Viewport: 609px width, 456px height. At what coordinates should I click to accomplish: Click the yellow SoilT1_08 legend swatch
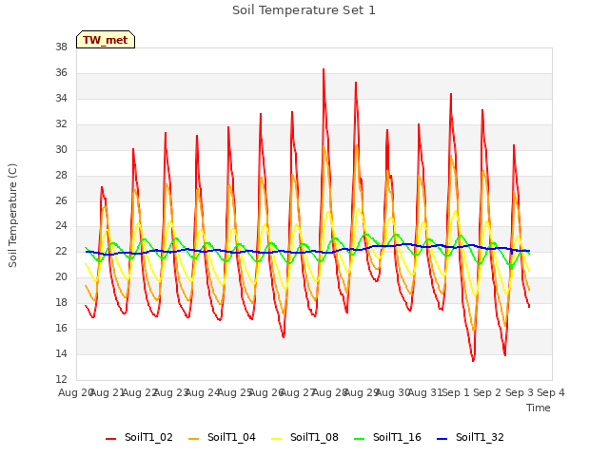tap(276, 438)
